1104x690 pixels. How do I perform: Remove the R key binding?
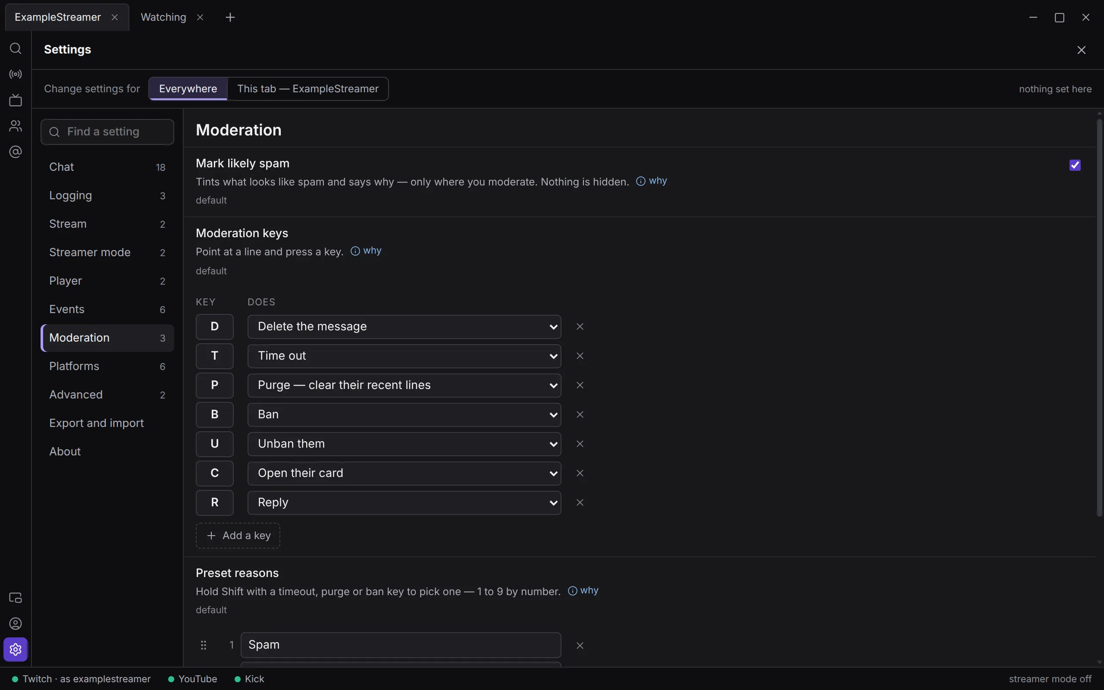tap(580, 502)
